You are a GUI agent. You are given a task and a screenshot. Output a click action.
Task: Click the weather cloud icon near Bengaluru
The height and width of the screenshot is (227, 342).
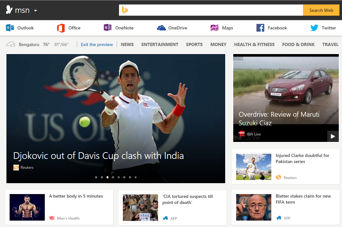pos(11,44)
